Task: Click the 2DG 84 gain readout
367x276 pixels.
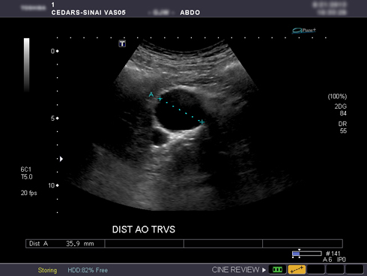Action: (x=341, y=109)
